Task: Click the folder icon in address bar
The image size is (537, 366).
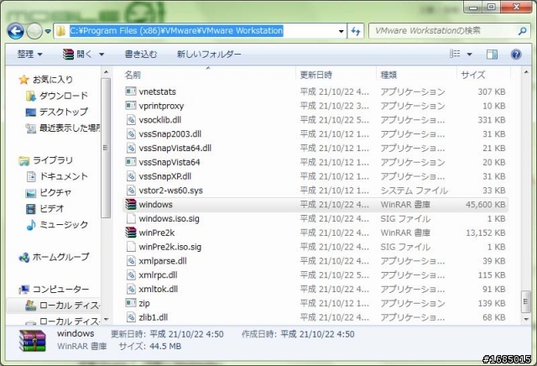Action: coord(61,31)
